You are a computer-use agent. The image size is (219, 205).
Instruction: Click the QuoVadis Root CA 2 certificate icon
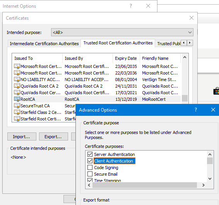pyautogui.click(x=17, y=86)
